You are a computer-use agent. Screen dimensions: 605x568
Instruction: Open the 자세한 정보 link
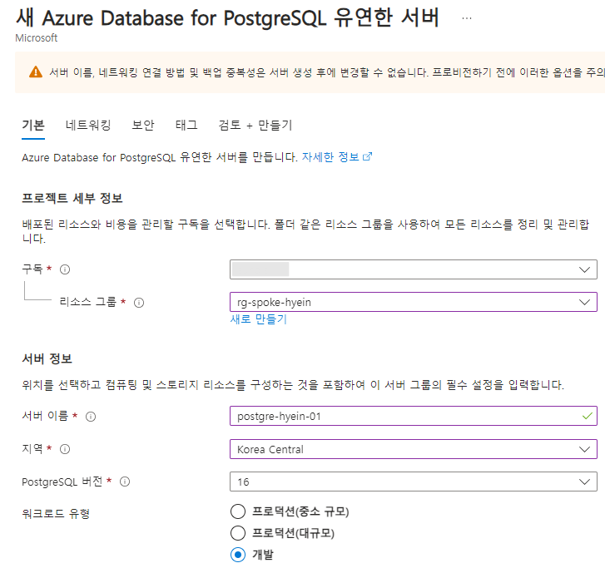pyautogui.click(x=330, y=157)
